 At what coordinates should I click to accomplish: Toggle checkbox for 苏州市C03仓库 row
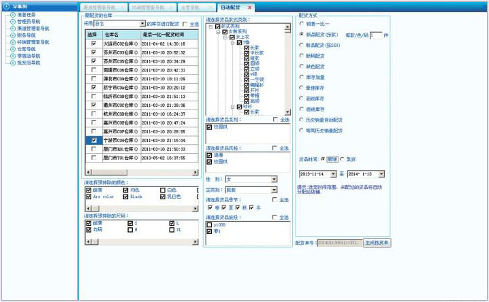coord(93,52)
